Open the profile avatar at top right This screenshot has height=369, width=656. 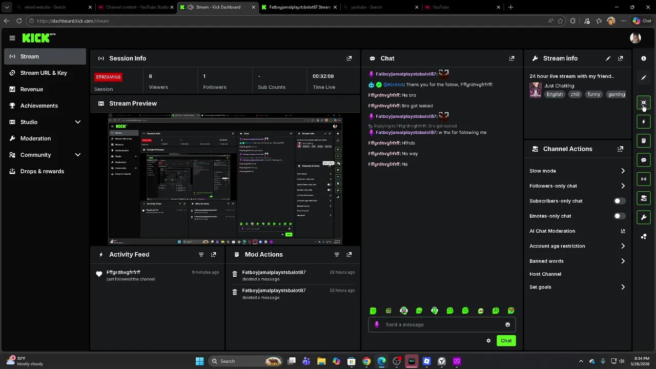(x=635, y=38)
